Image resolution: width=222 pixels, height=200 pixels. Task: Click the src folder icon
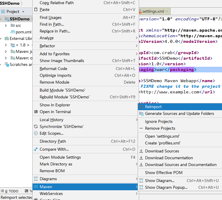[13, 25]
